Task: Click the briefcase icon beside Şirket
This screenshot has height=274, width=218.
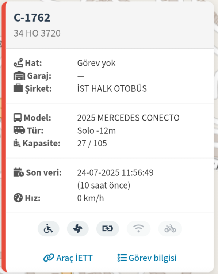Action: coord(18,88)
